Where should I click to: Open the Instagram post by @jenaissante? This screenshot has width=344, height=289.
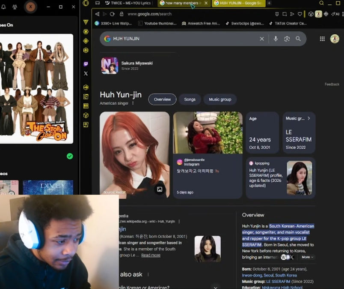[208, 155]
